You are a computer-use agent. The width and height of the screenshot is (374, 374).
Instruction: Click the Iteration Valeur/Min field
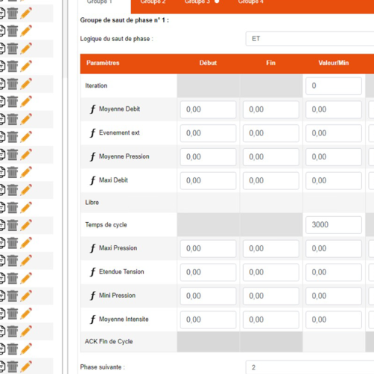click(x=334, y=86)
